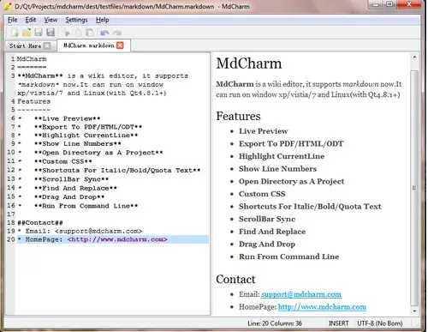Click the Save As toolbar icon
Screen dimensions: 428x332
click(51, 33)
